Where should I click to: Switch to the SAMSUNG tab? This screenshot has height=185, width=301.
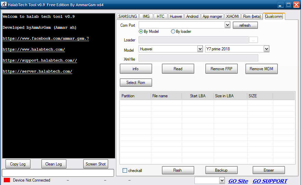[x=128, y=16]
